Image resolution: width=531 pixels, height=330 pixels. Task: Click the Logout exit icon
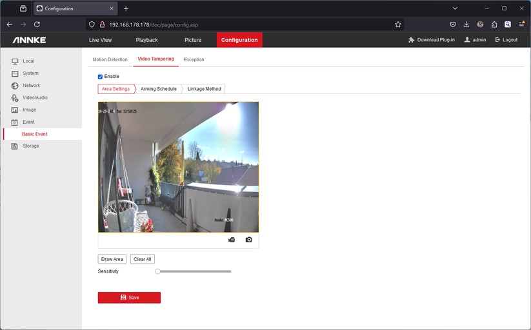click(x=497, y=40)
